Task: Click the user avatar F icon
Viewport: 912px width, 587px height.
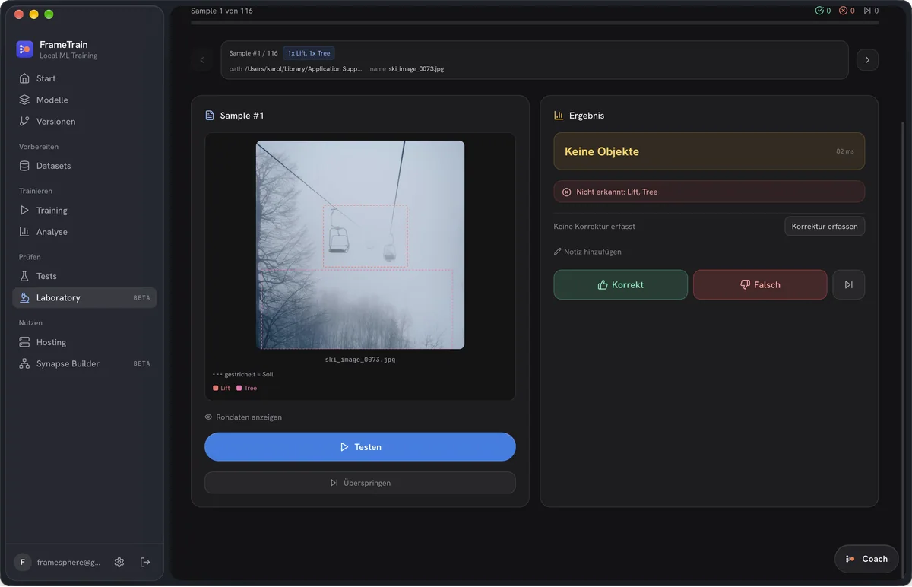Action: point(22,562)
